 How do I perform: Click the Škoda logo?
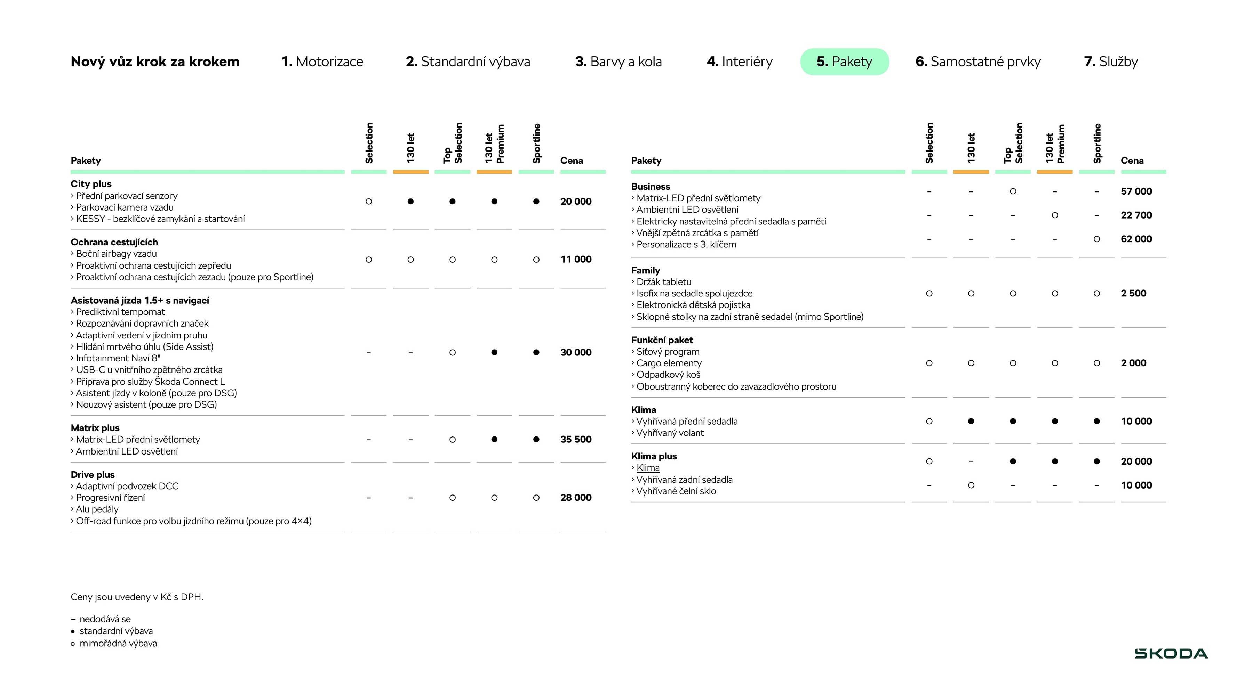coord(1171,653)
